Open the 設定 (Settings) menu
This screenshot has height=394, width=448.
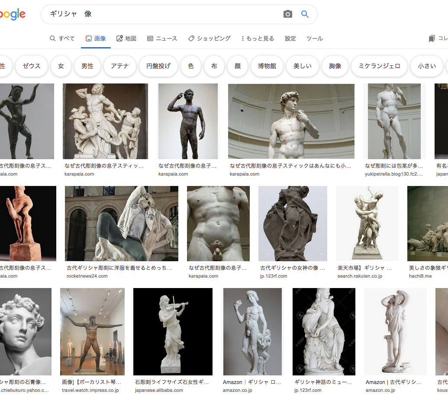click(x=290, y=38)
